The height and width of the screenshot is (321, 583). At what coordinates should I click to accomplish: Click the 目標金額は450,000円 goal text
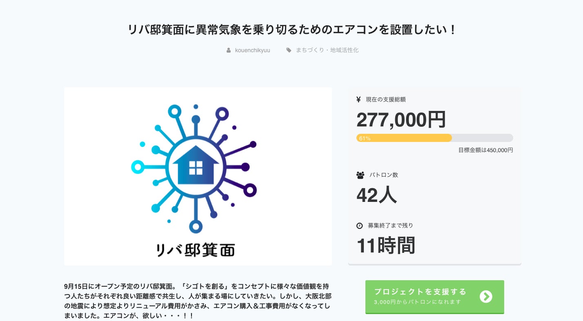(485, 150)
